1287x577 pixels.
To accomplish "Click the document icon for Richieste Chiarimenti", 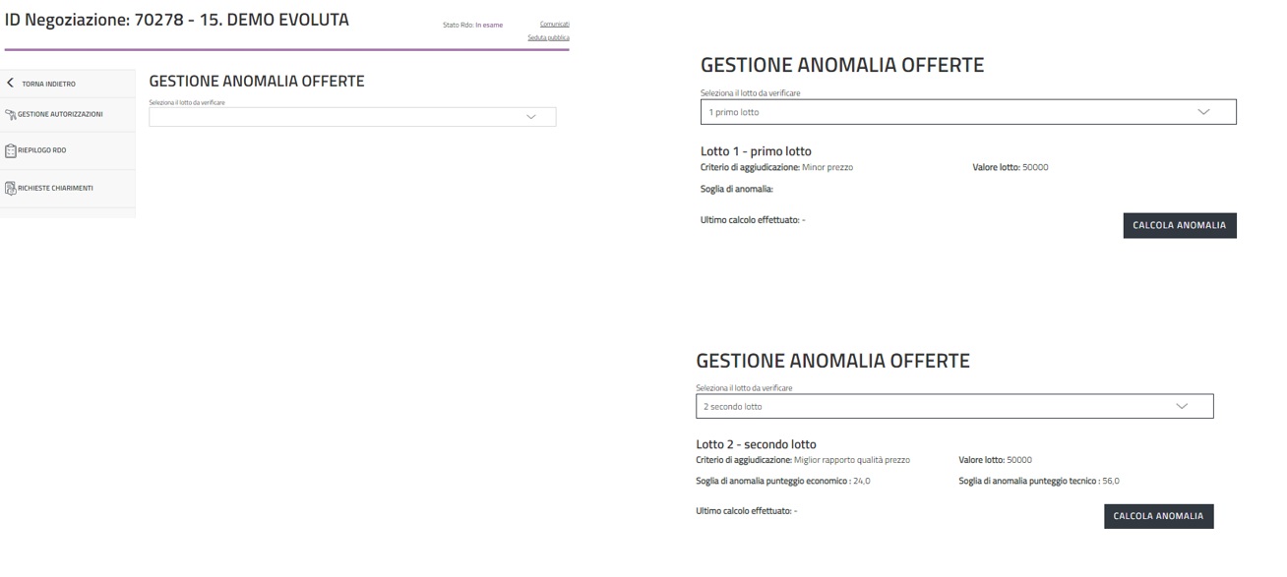I will click(11, 188).
